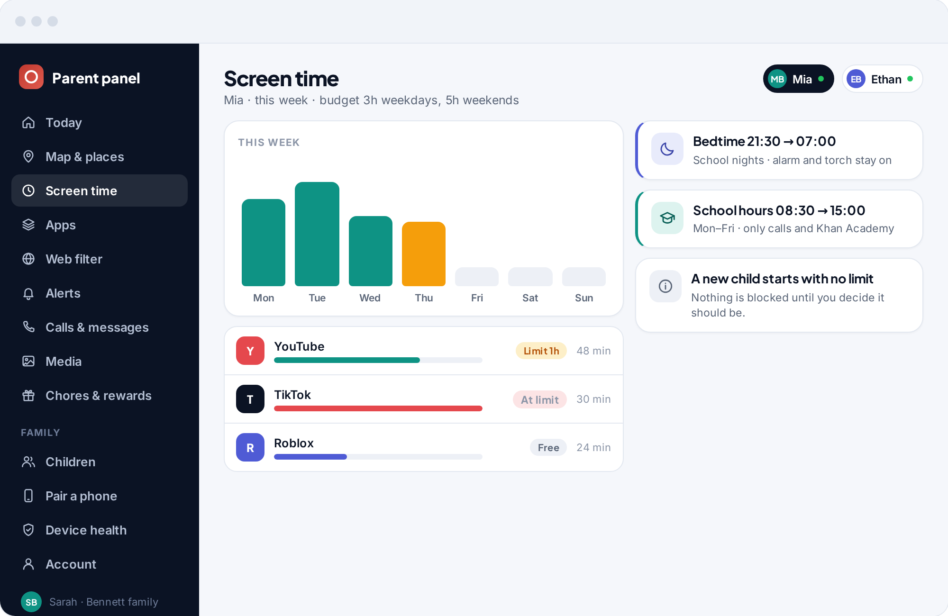Image resolution: width=948 pixels, height=616 pixels.
Task: Click the layers icon beside Apps
Action: click(x=28, y=225)
